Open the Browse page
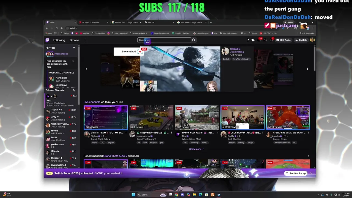Viewport: 352px width, 198px height. 74,40
